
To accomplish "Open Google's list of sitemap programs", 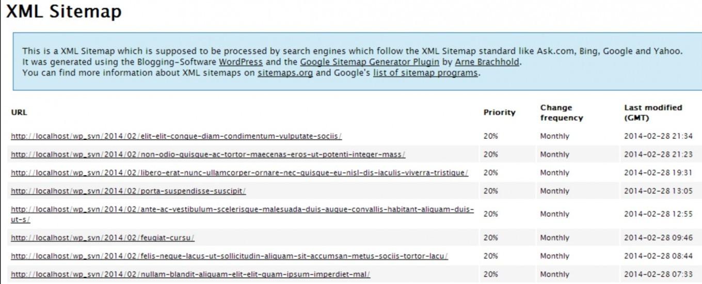I will (x=425, y=73).
